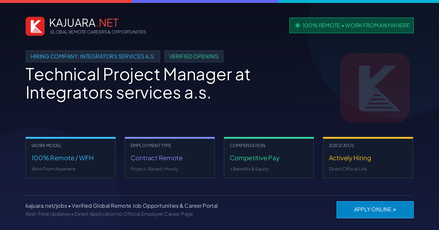Click the + Benefits & Equity subtext
This screenshot has width=439, height=230.
click(249, 169)
